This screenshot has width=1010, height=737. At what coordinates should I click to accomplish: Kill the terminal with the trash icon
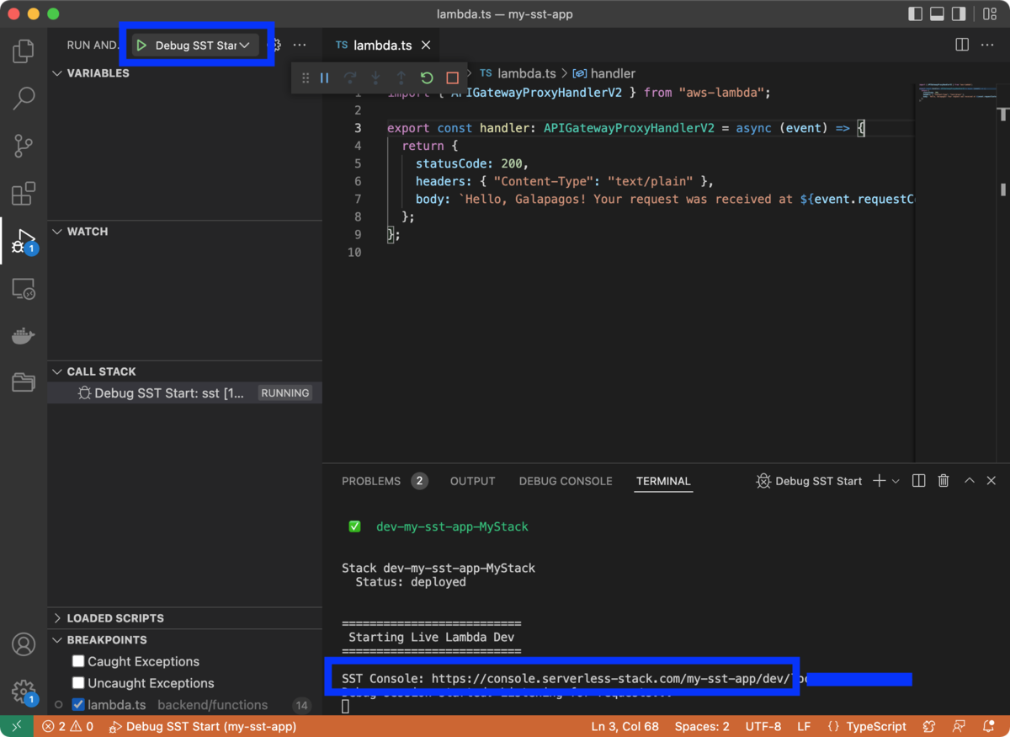[x=943, y=480]
